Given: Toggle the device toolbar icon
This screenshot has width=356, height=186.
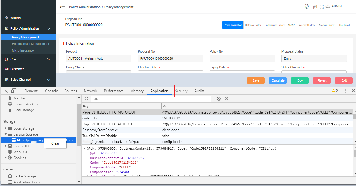Looking at the screenshot, I should pyautogui.click(x=14, y=91).
